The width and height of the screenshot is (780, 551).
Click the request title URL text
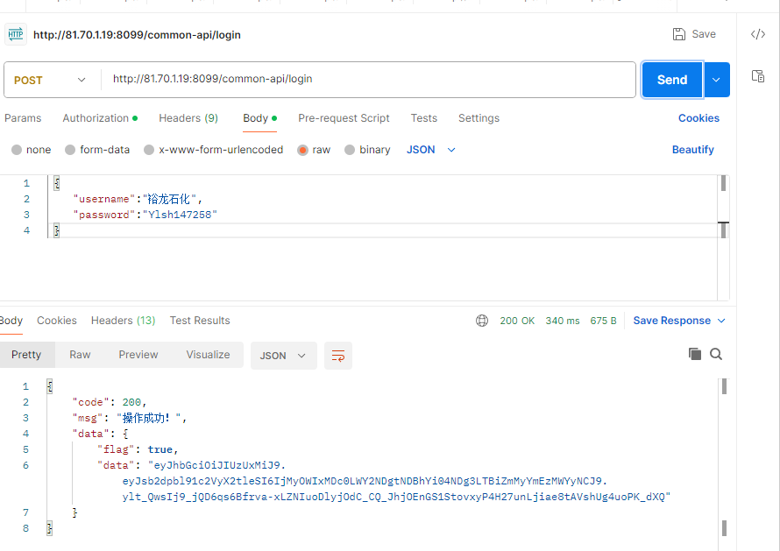(x=137, y=35)
